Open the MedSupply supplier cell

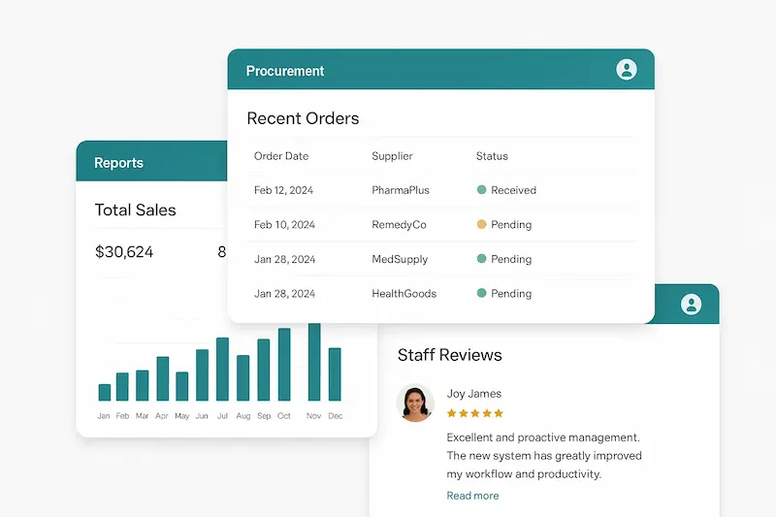(400, 259)
